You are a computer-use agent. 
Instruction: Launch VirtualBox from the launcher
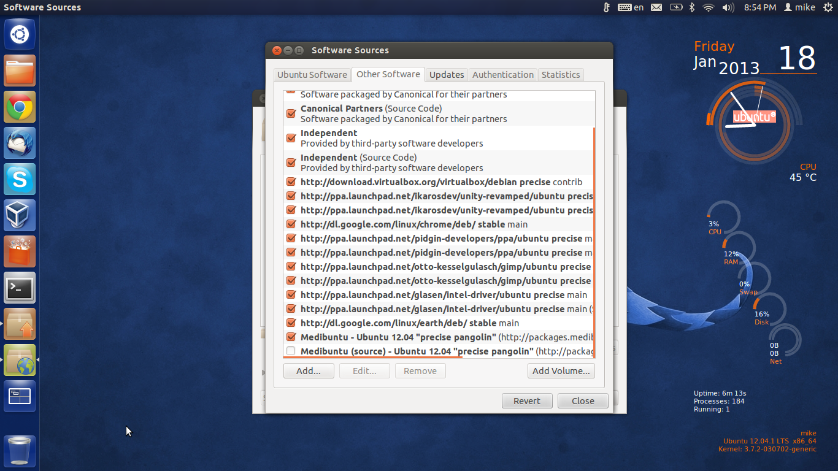tap(20, 215)
